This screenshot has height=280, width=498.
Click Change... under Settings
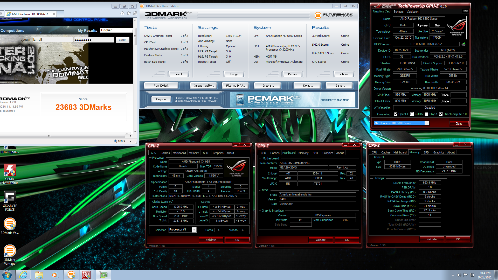[x=234, y=74]
